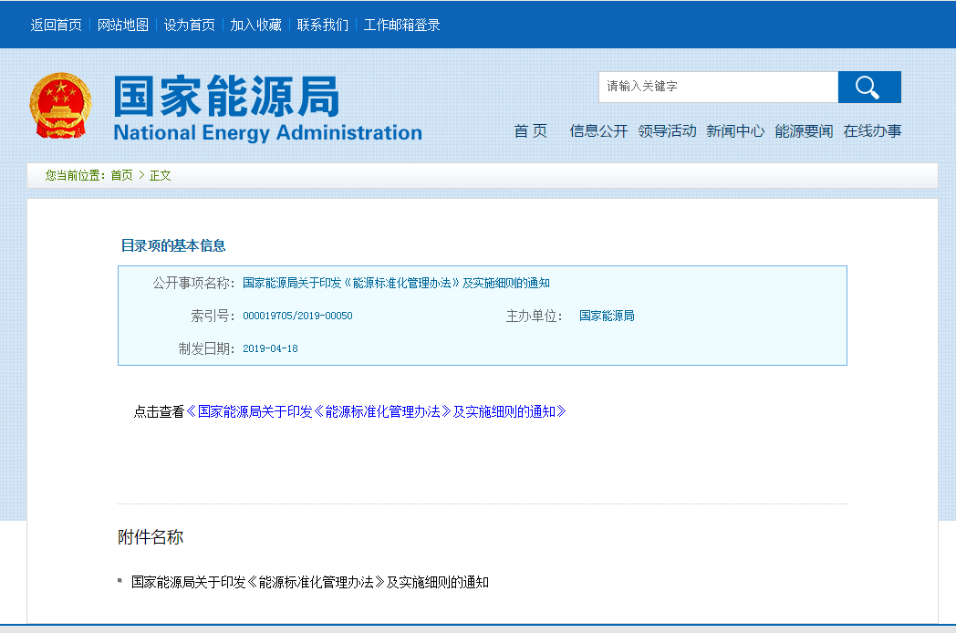Click the 公开事项名称 title value text
Viewport: 956px width, 633px height.
[396, 283]
